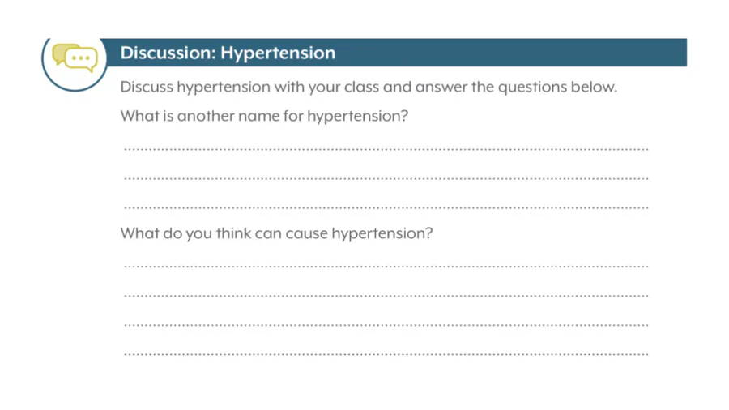Select "What is another name for hypertension?" question
The width and height of the screenshot is (729, 410).
(264, 116)
